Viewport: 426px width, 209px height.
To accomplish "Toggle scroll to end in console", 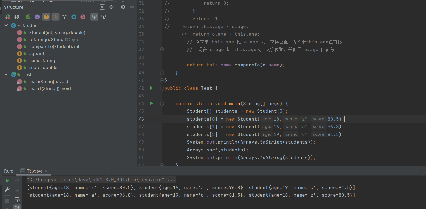I will [17, 207].
